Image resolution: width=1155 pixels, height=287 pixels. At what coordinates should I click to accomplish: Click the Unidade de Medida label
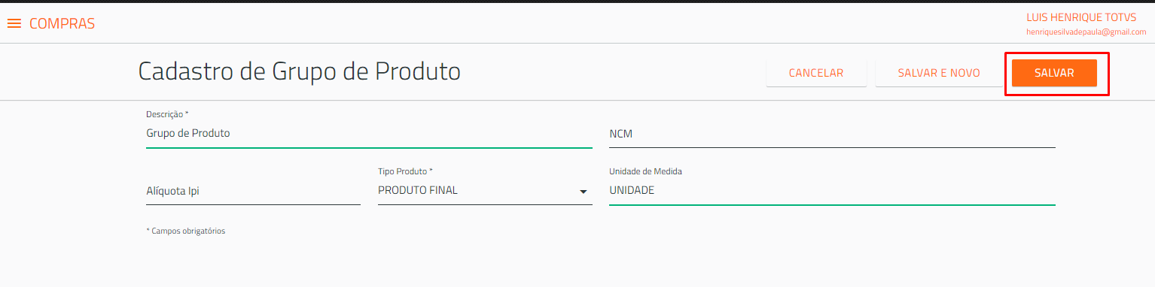coord(645,171)
